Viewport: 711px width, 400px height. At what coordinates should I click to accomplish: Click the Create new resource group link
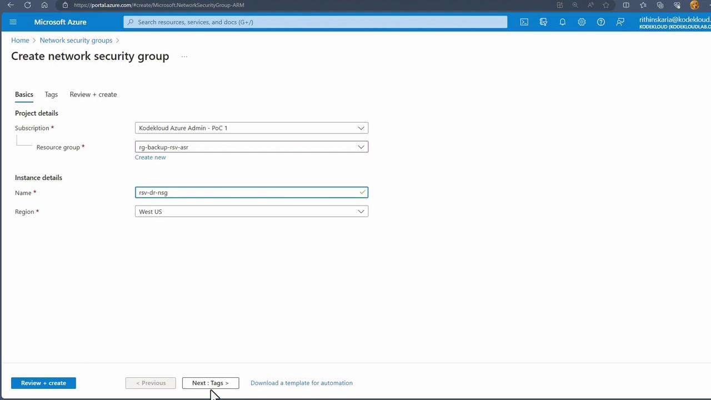pyautogui.click(x=150, y=157)
